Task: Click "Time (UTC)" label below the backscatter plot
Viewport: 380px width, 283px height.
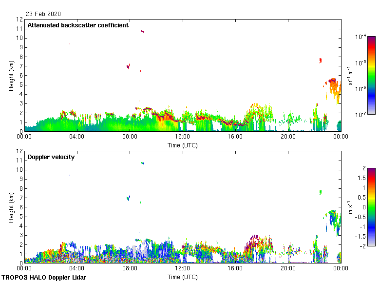Action: [183, 145]
